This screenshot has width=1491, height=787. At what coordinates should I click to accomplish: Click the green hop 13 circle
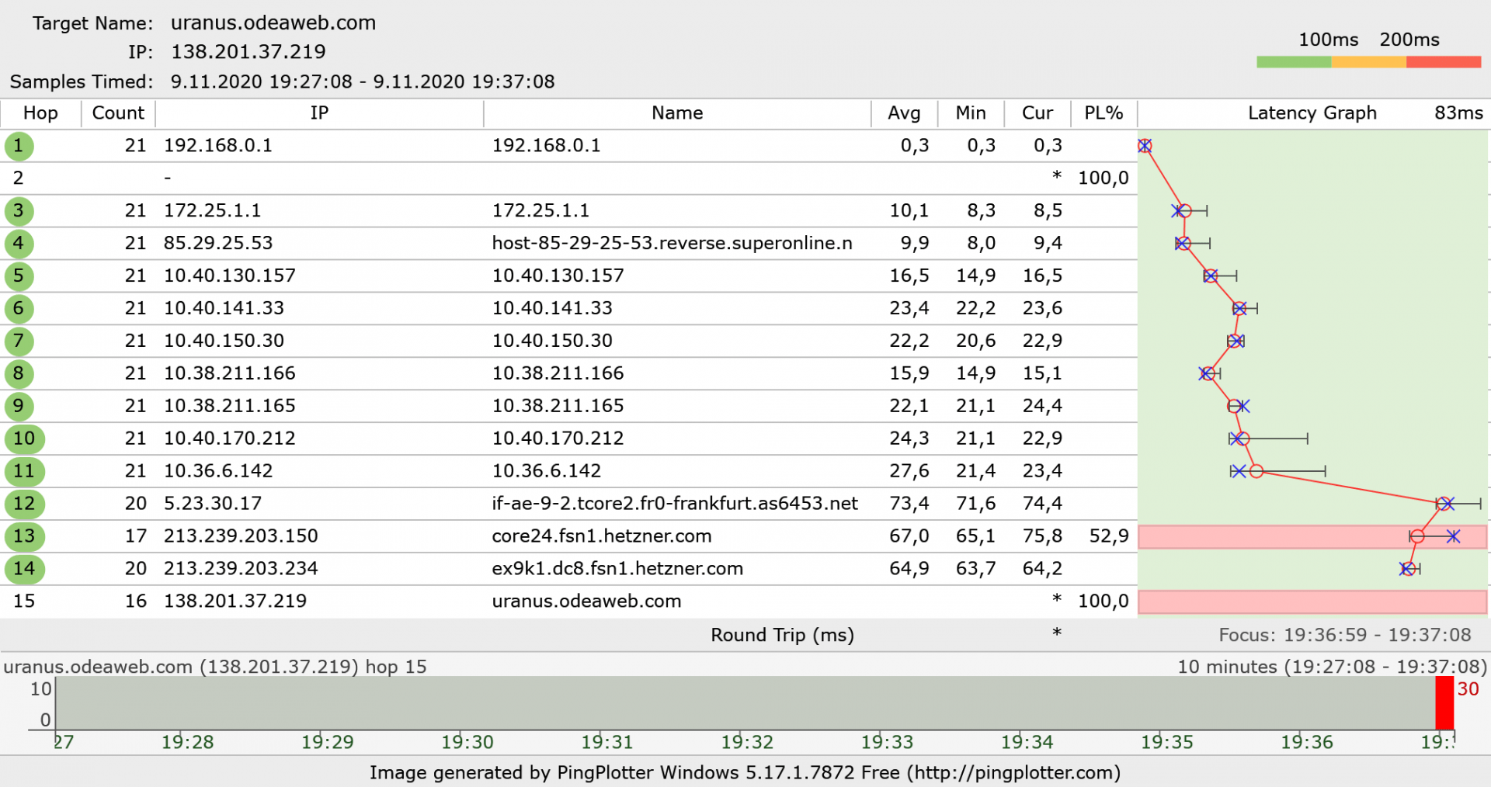[x=24, y=537]
